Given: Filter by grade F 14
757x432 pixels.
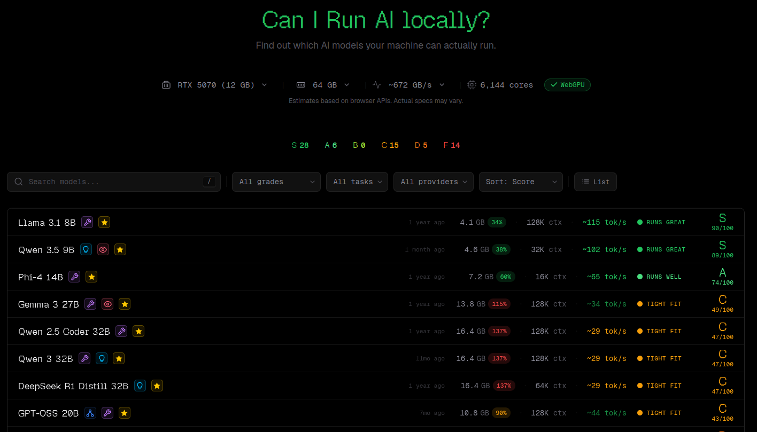Looking at the screenshot, I should (x=452, y=145).
